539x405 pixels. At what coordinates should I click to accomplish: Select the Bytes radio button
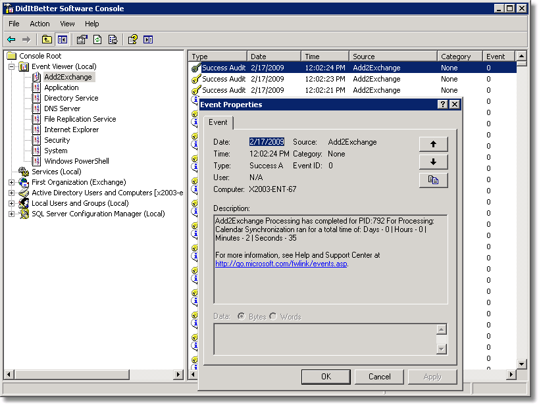[x=242, y=316]
